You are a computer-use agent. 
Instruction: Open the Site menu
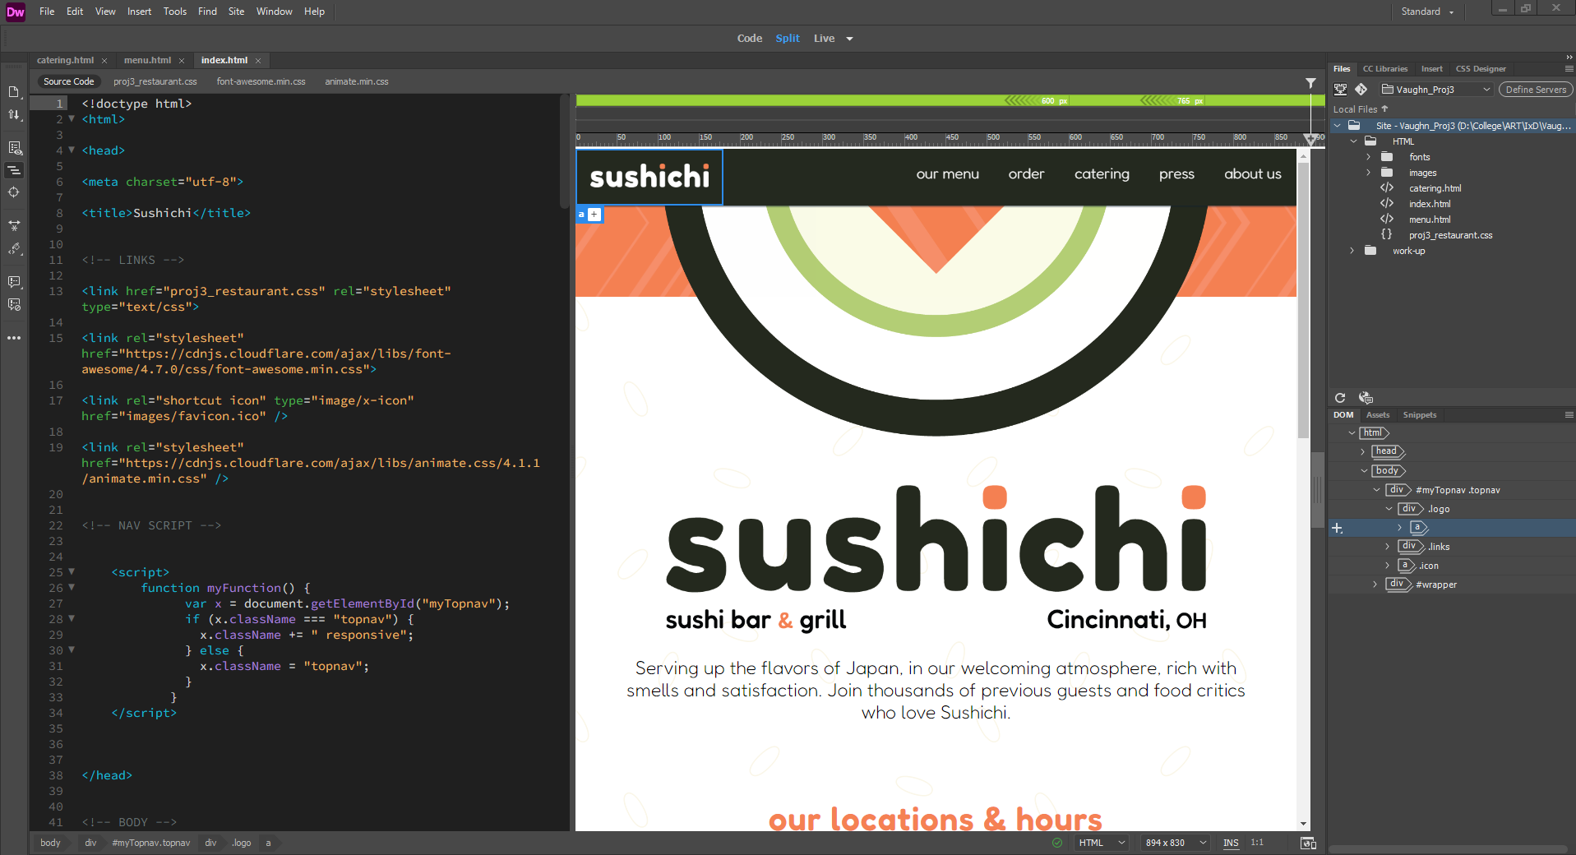pos(236,12)
